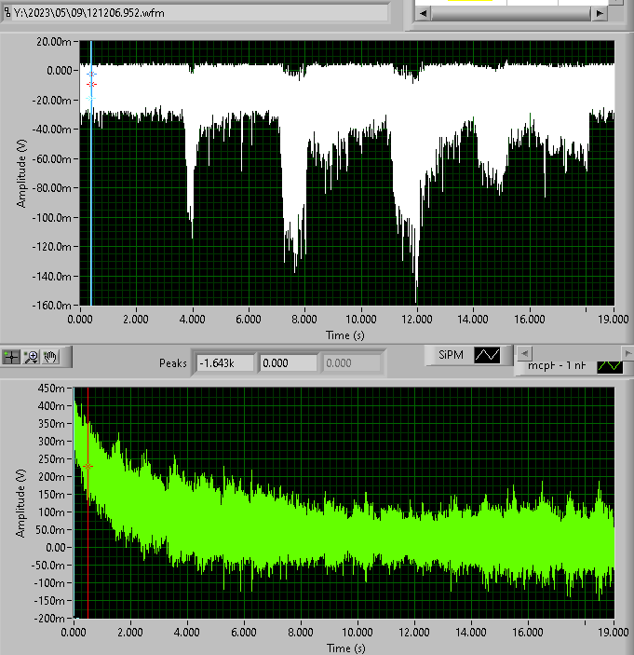Select the zoom magnifier tool in graph palette
The image size is (634, 655).
pos(32,357)
